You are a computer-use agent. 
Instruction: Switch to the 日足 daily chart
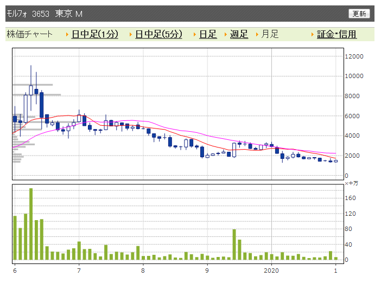tap(208, 34)
